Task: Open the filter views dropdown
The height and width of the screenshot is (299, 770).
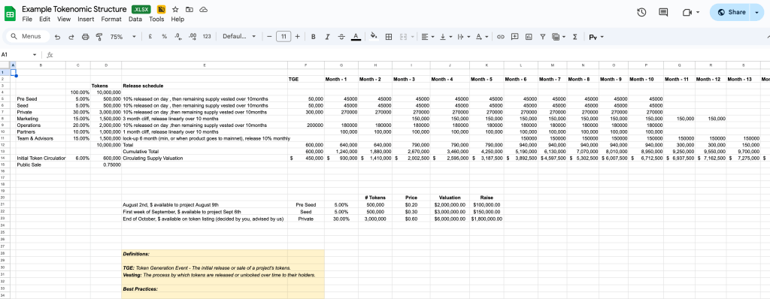Action: tap(559, 36)
